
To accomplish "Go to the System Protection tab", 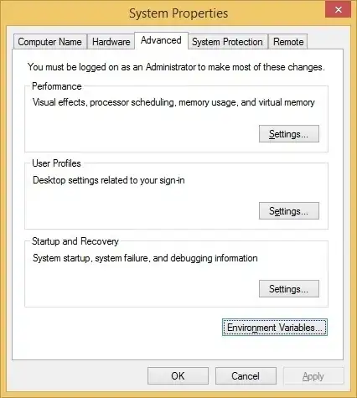I will click(227, 42).
